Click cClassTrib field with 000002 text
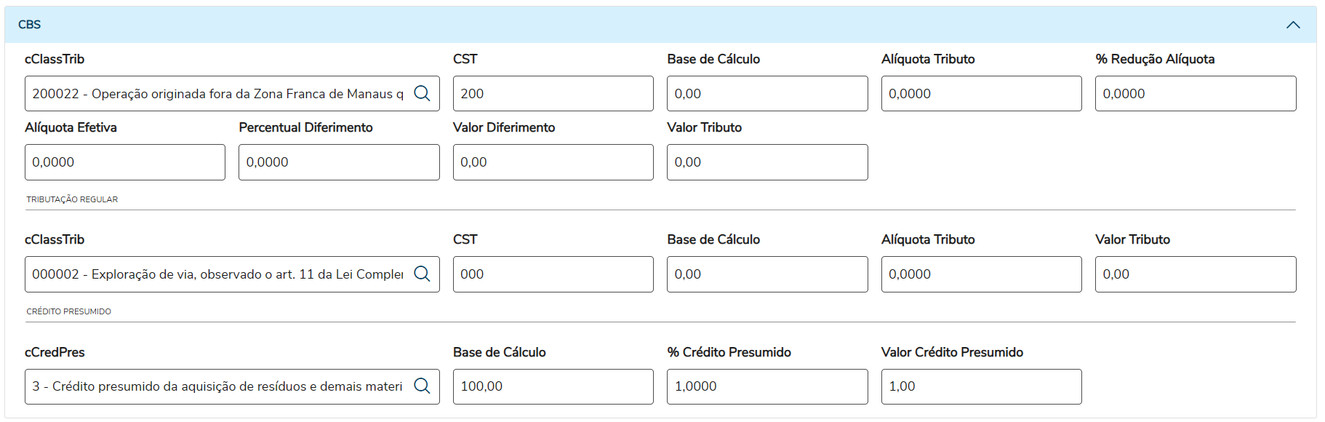1325x422 pixels. (x=217, y=274)
